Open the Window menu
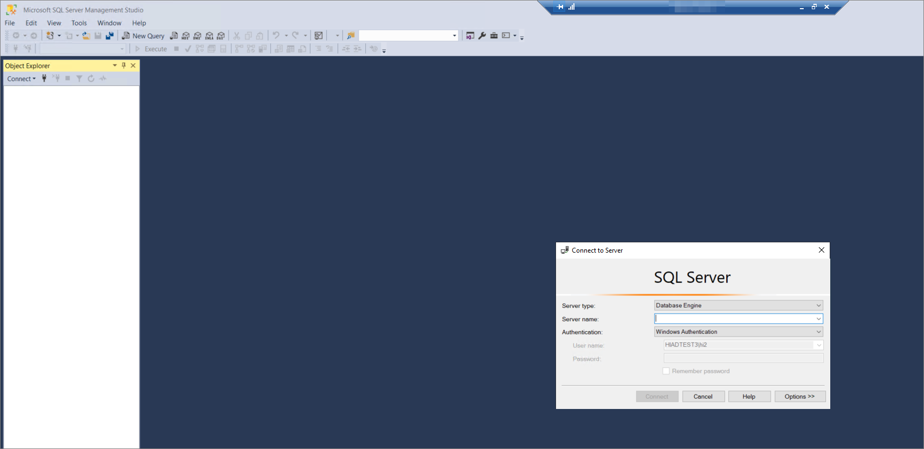Screen dimensions: 924x449 [x=109, y=23]
